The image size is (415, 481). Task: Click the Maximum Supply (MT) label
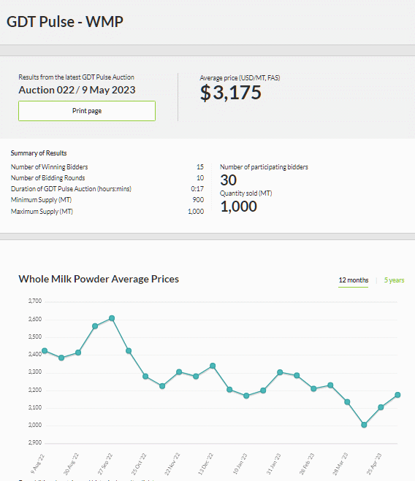(x=42, y=212)
